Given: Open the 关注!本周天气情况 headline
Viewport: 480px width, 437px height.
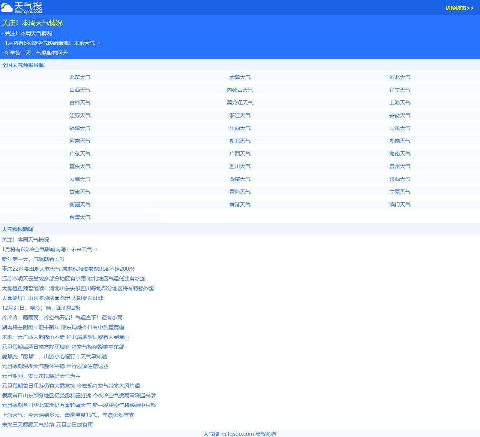Looking at the screenshot, I should click(x=32, y=23).
